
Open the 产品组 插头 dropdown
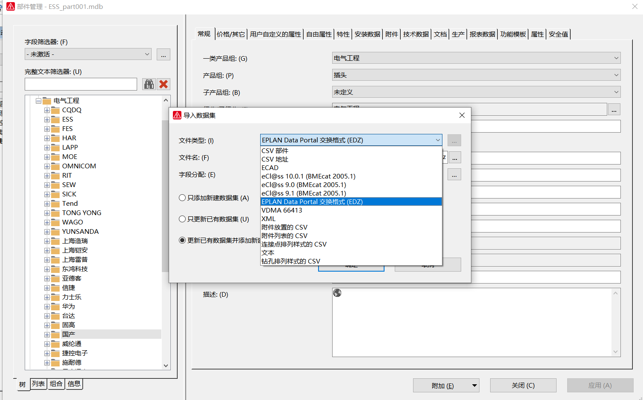(476, 75)
